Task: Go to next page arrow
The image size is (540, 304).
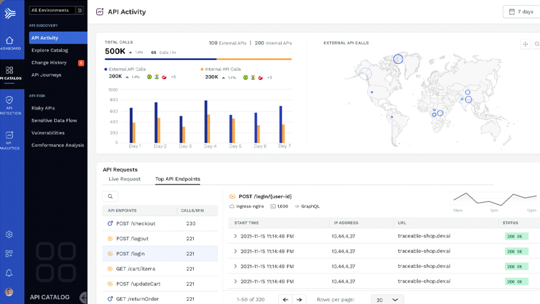Action: pyautogui.click(x=299, y=300)
